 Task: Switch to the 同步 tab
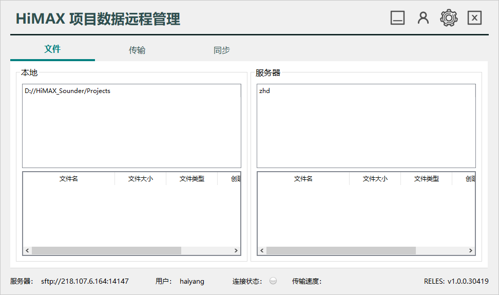(x=222, y=50)
